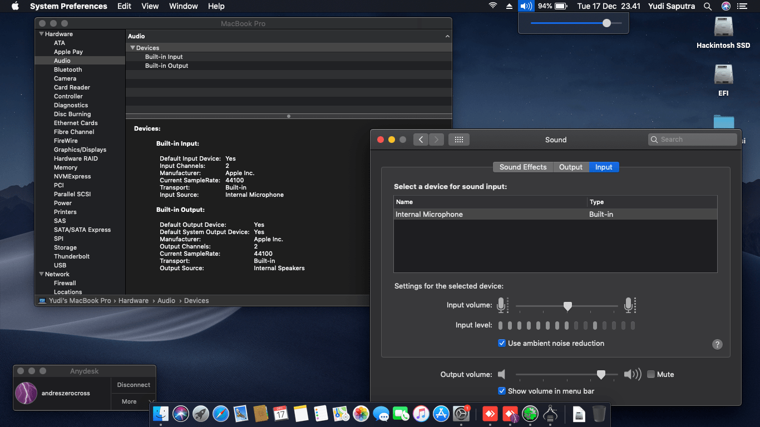Open Safari from the Dock
The image size is (760, 427).
pos(220,414)
